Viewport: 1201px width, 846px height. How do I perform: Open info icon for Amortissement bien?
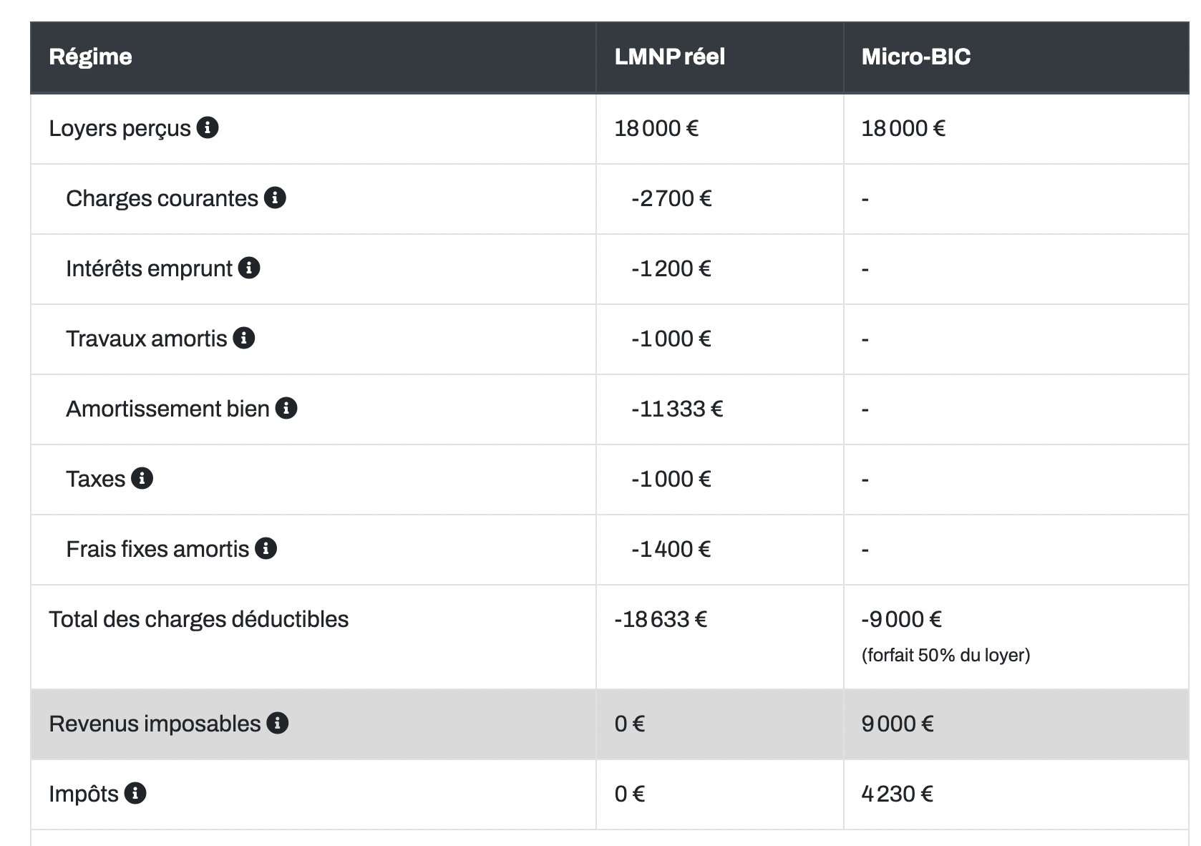click(x=286, y=408)
